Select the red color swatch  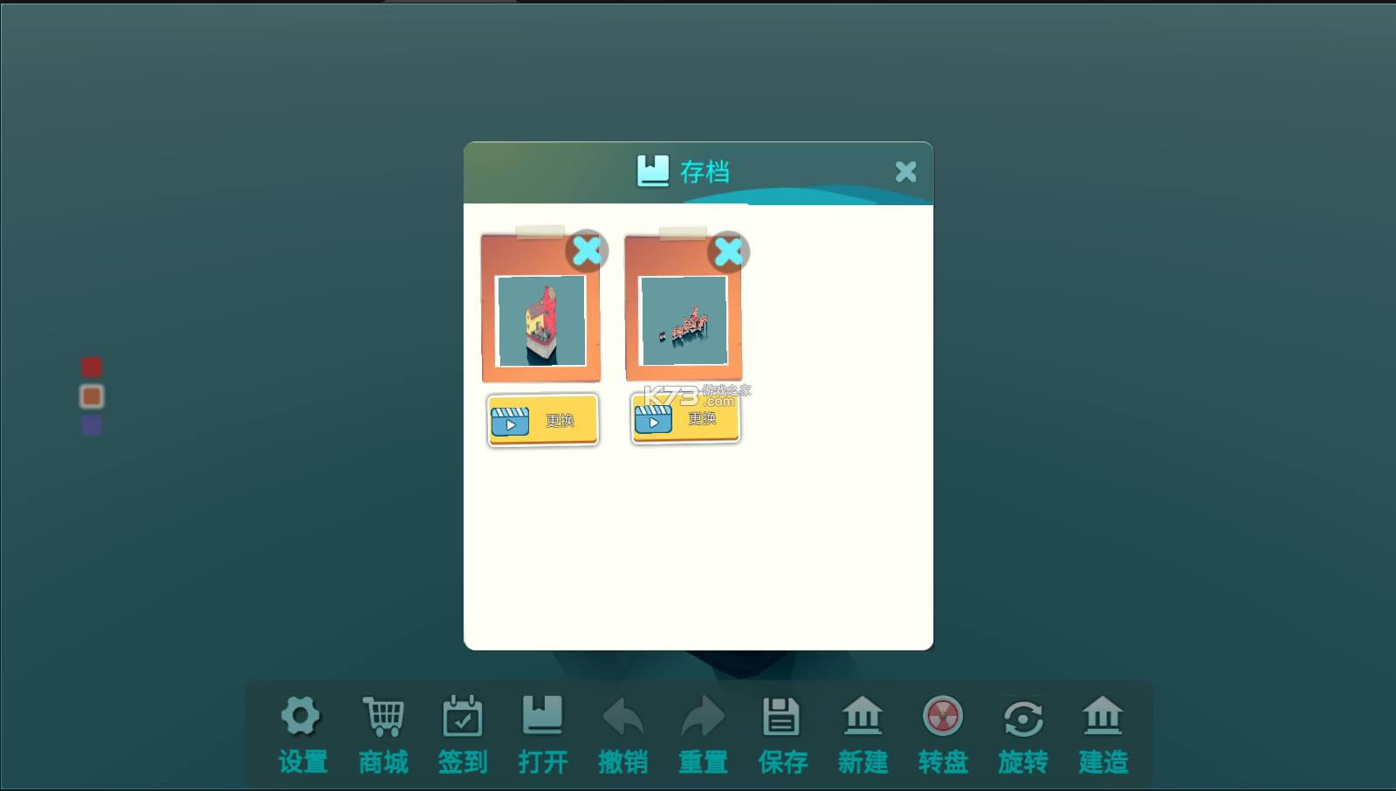tap(92, 367)
